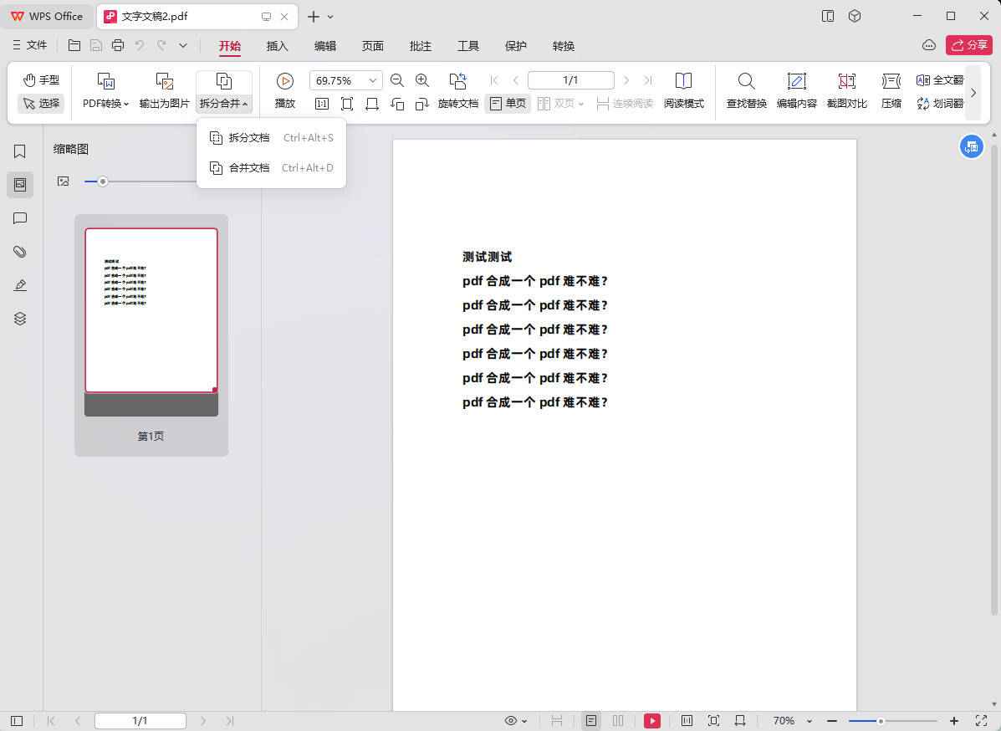Click the 旋转文档 rotate document tool
This screenshot has width=1001, height=731.
[457, 103]
